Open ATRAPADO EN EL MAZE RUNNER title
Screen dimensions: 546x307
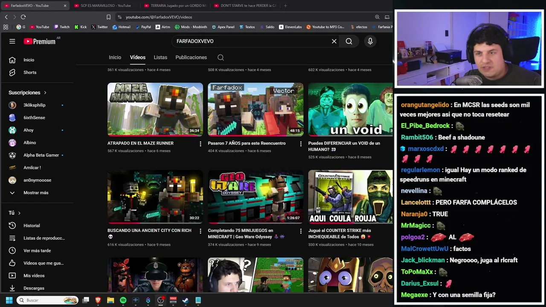pos(140,143)
